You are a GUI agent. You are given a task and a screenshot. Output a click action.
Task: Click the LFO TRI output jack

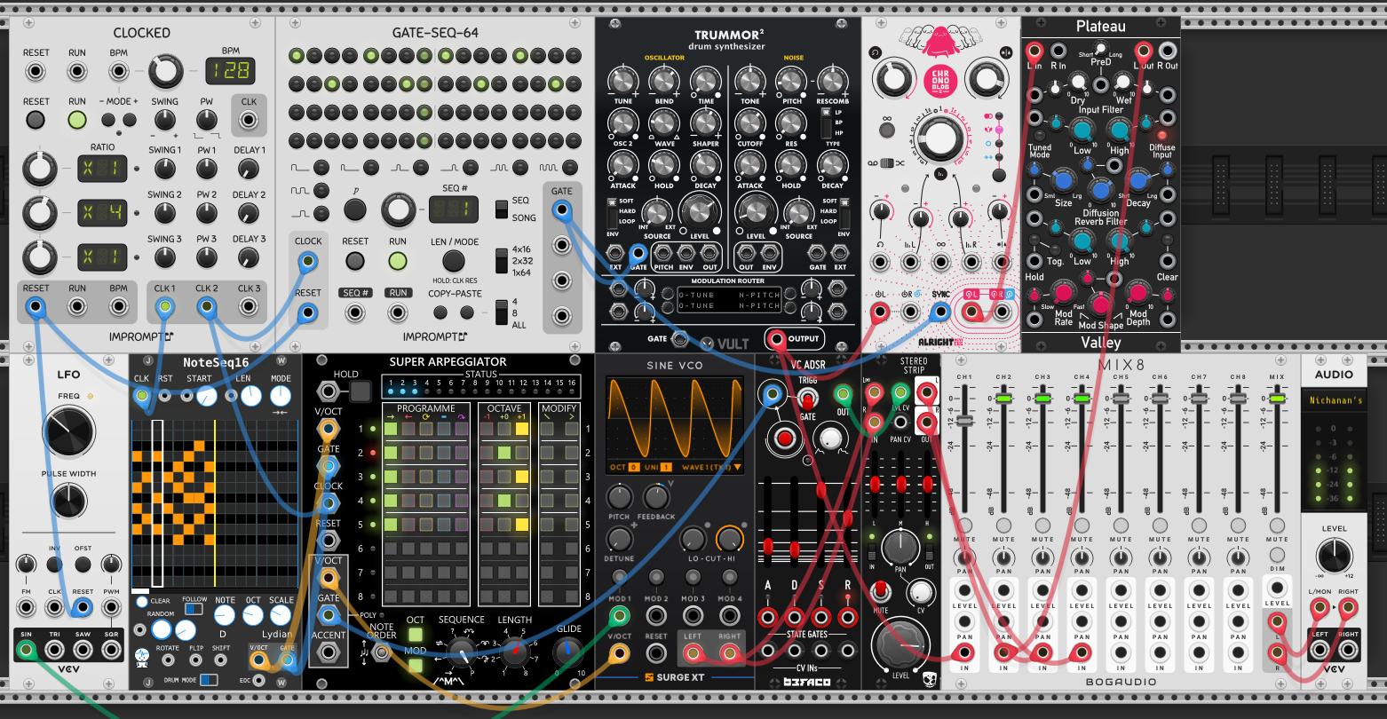(54, 651)
